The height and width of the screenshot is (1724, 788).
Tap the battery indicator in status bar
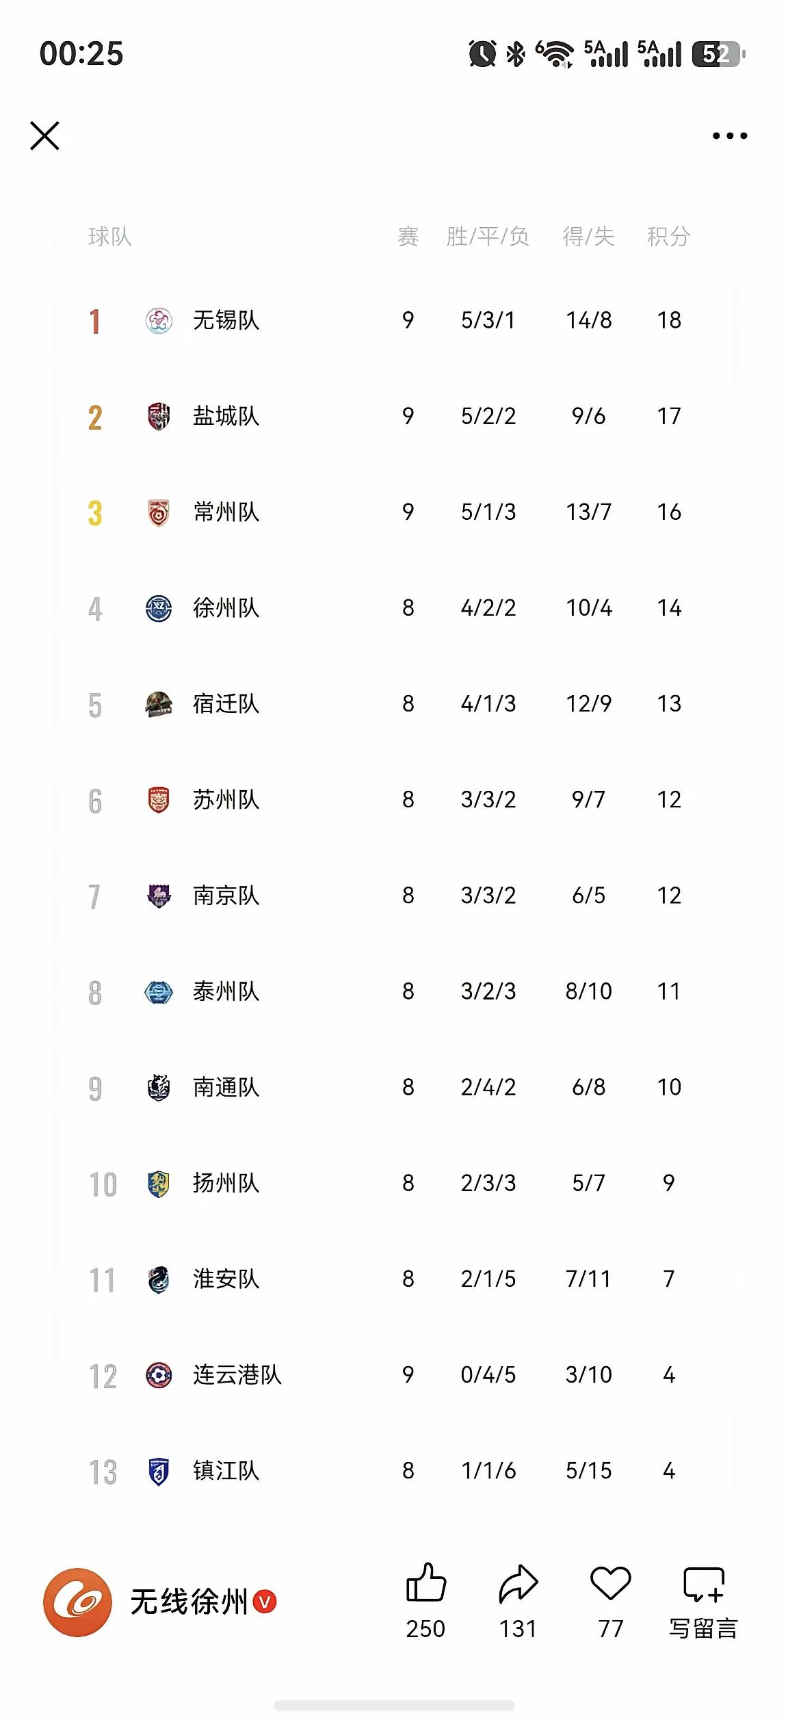tap(718, 54)
